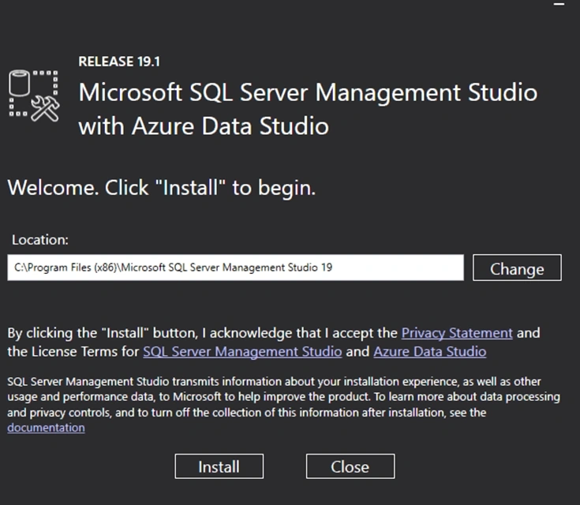The width and height of the screenshot is (580, 505).
Task: Open Azure Data Studio license terms link
Action: tap(430, 351)
